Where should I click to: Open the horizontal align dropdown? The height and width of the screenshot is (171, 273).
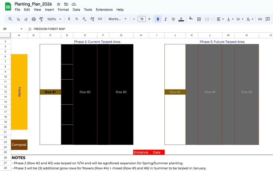(220, 19)
